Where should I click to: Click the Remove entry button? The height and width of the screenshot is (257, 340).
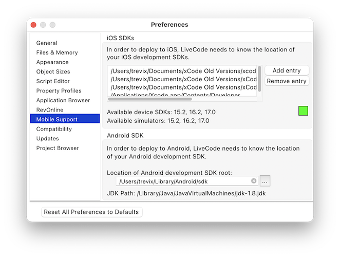287,81
